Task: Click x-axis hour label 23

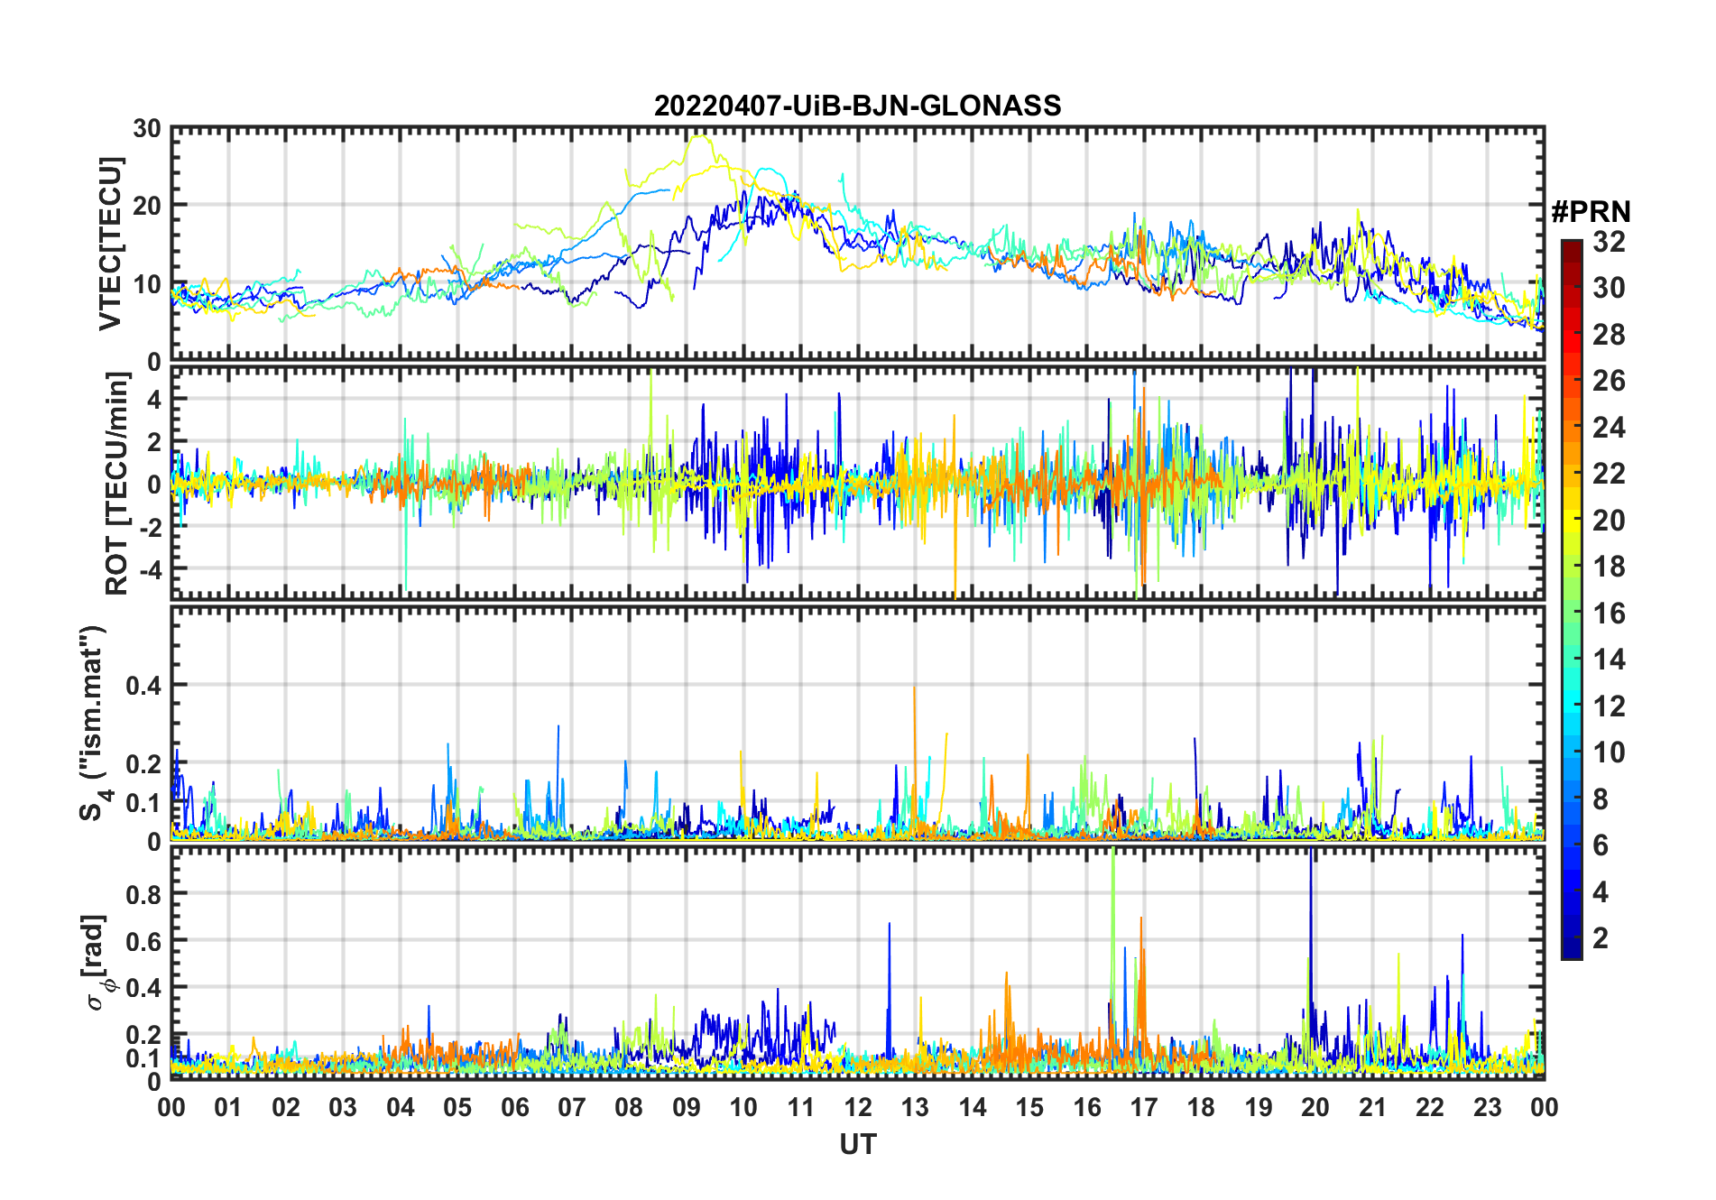Action: [x=1488, y=1108]
